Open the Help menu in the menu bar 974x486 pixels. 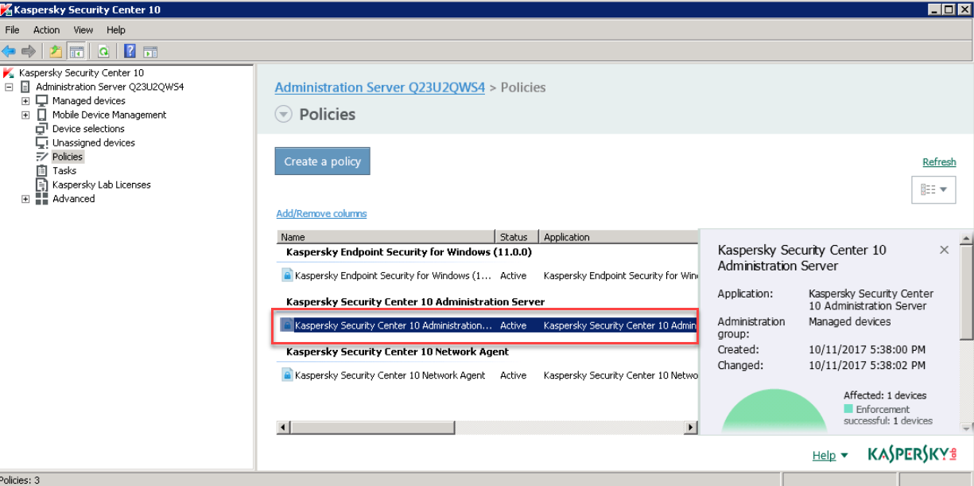pos(116,30)
